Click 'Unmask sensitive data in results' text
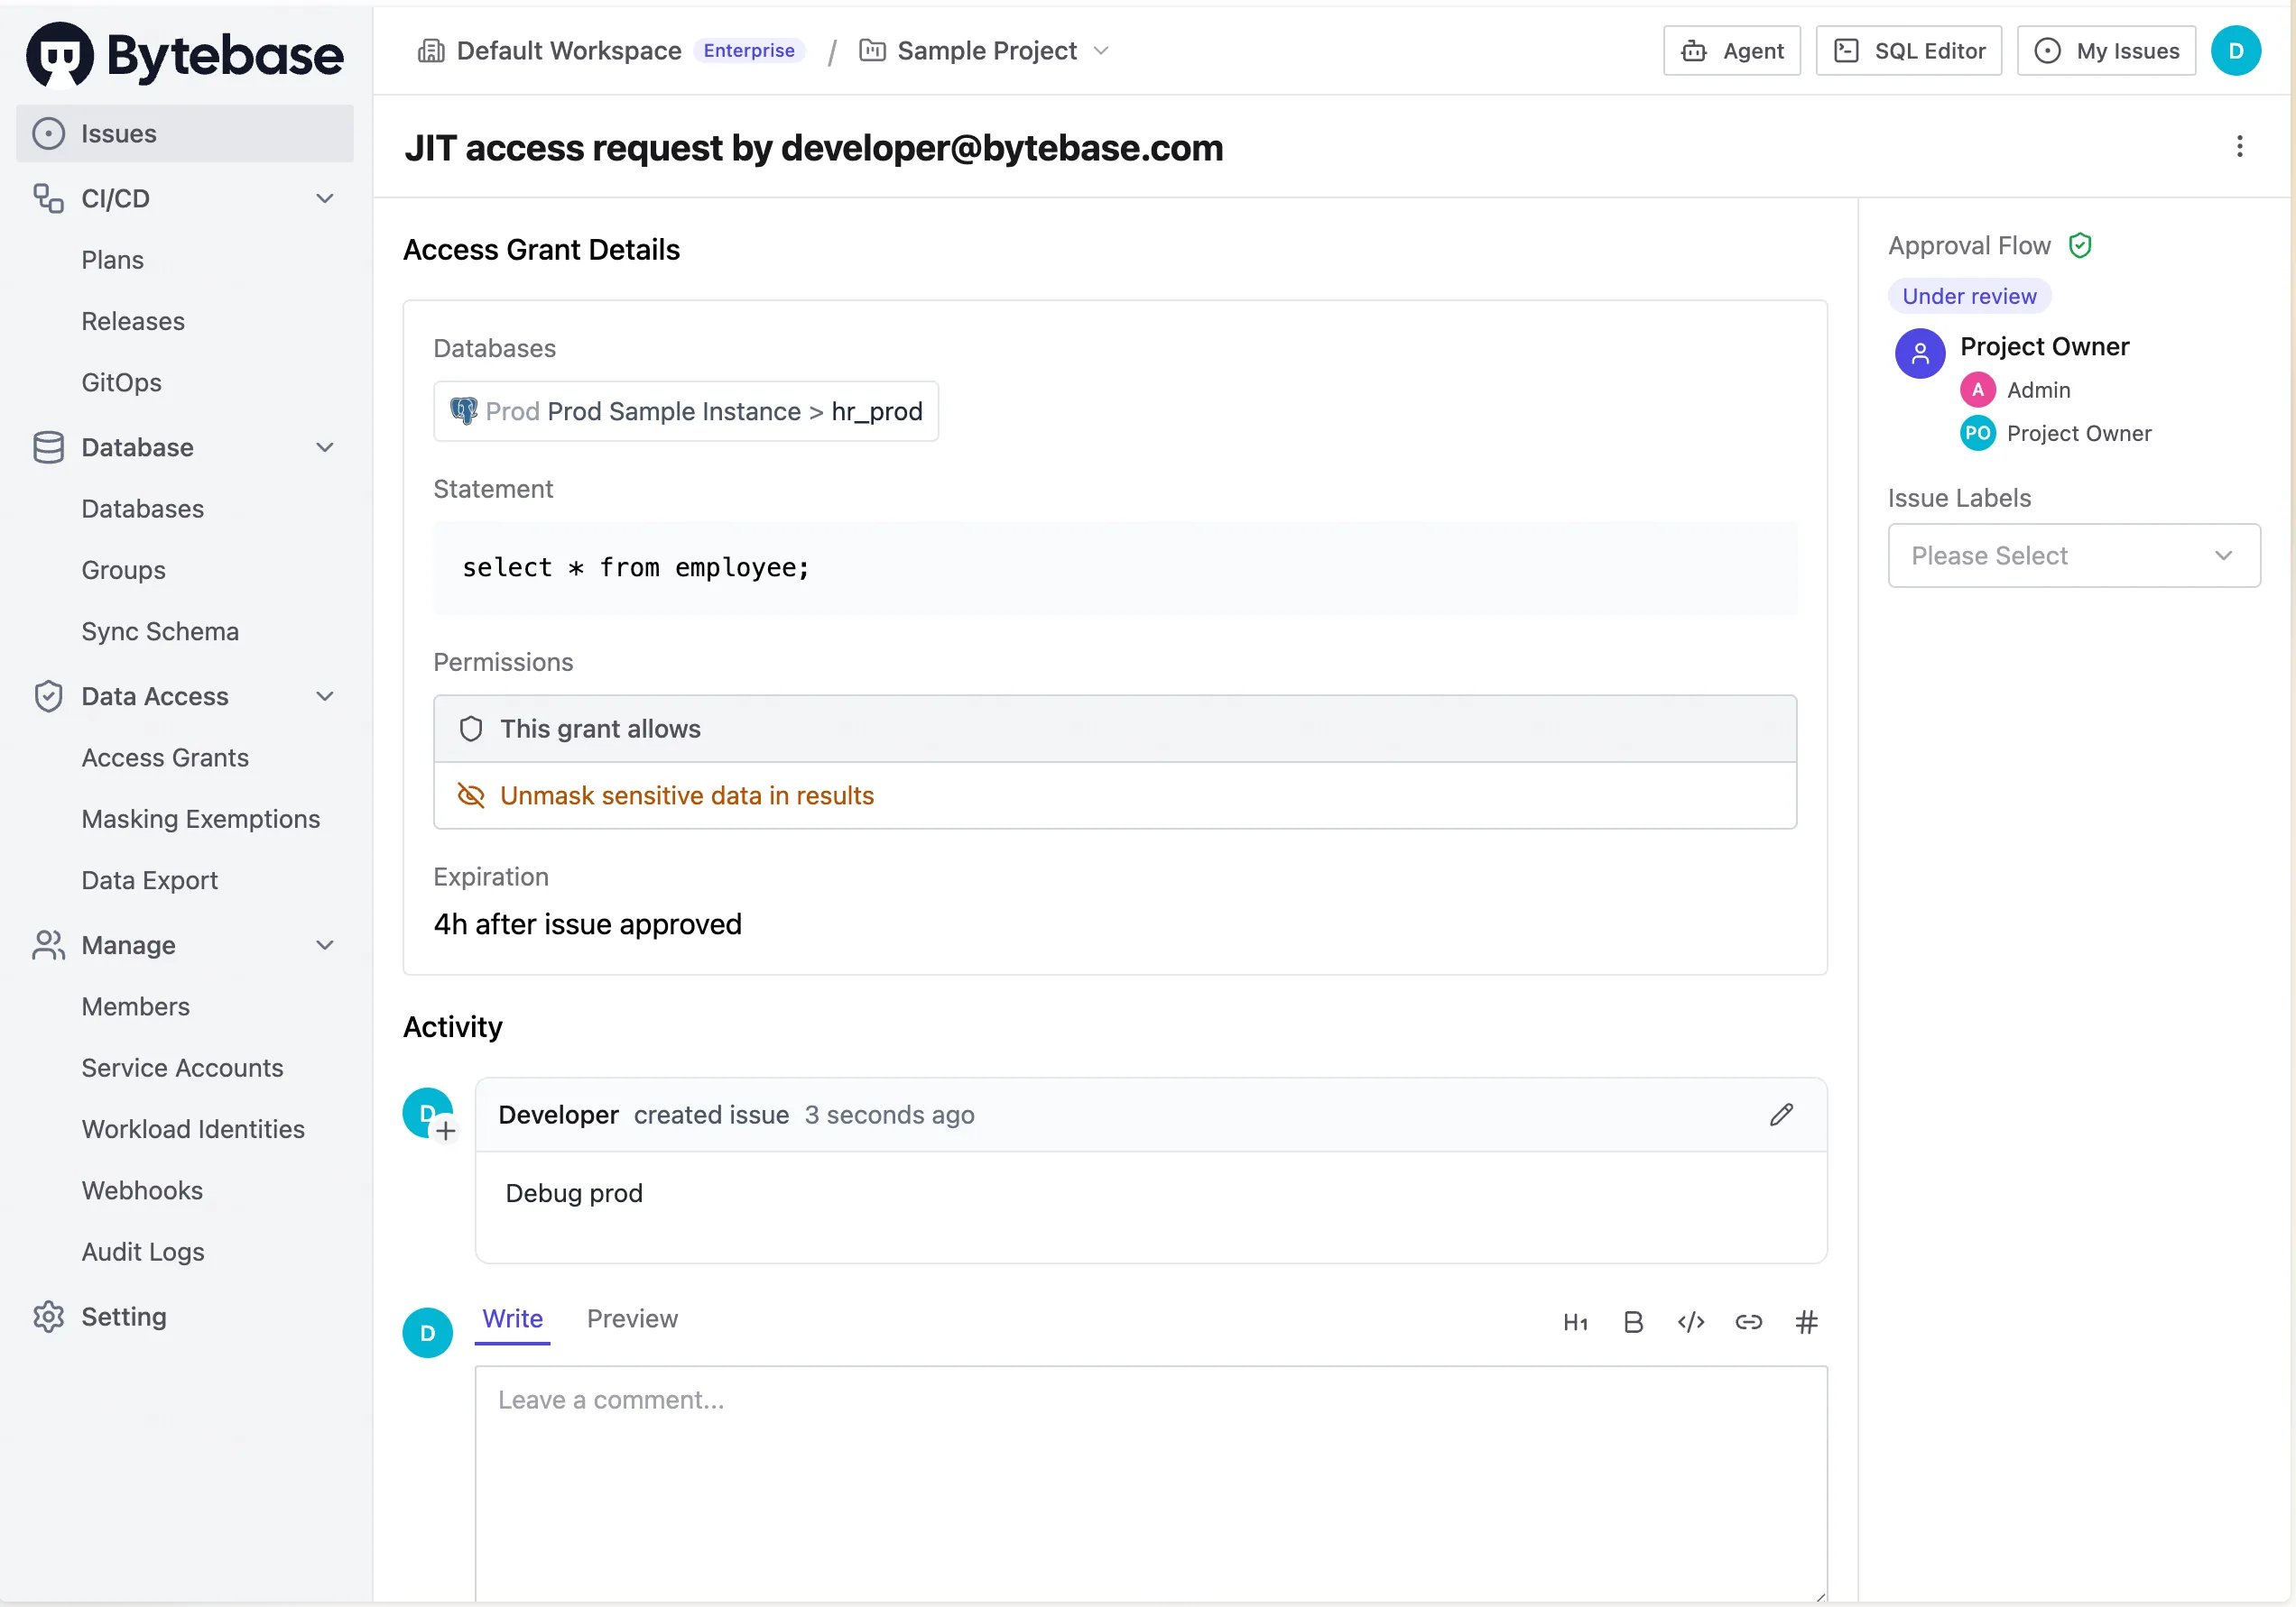Screen dimensions: 2296x1607 click(686, 795)
